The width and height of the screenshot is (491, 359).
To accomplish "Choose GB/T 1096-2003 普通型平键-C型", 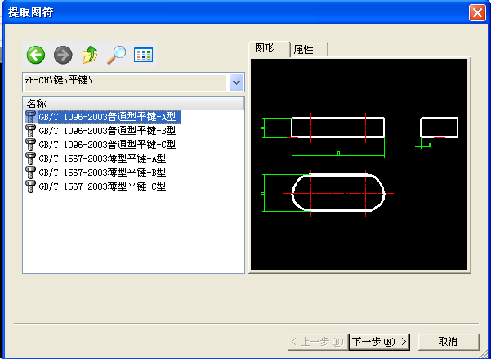I will click(106, 145).
